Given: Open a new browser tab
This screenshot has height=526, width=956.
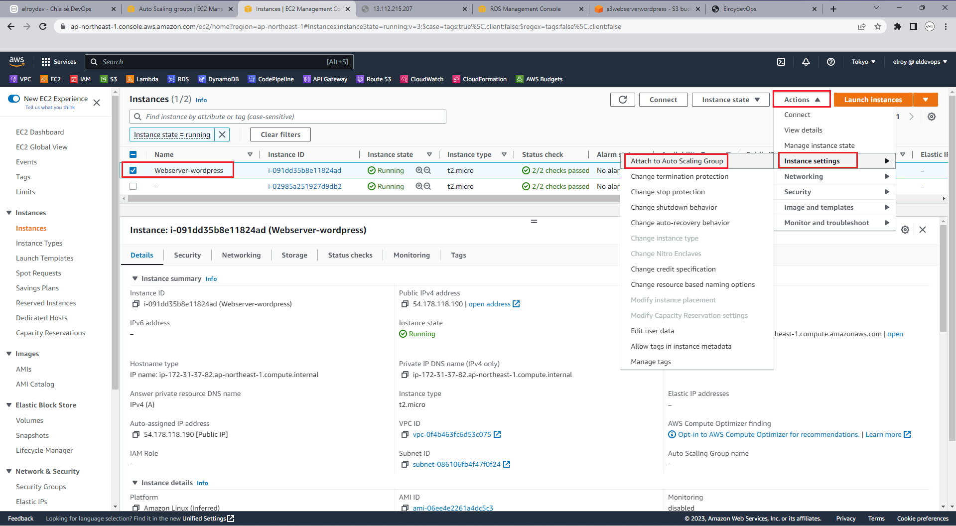Looking at the screenshot, I should (x=833, y=9).
